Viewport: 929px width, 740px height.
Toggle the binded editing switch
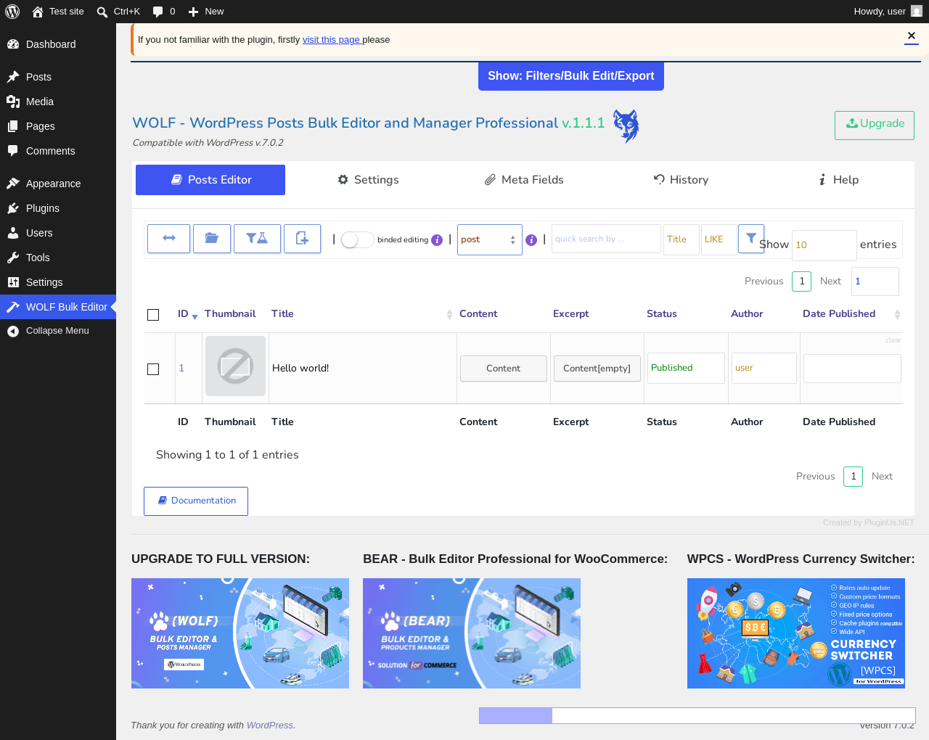tap(357, 240)
